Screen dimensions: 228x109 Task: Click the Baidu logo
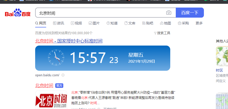point(18,13)
